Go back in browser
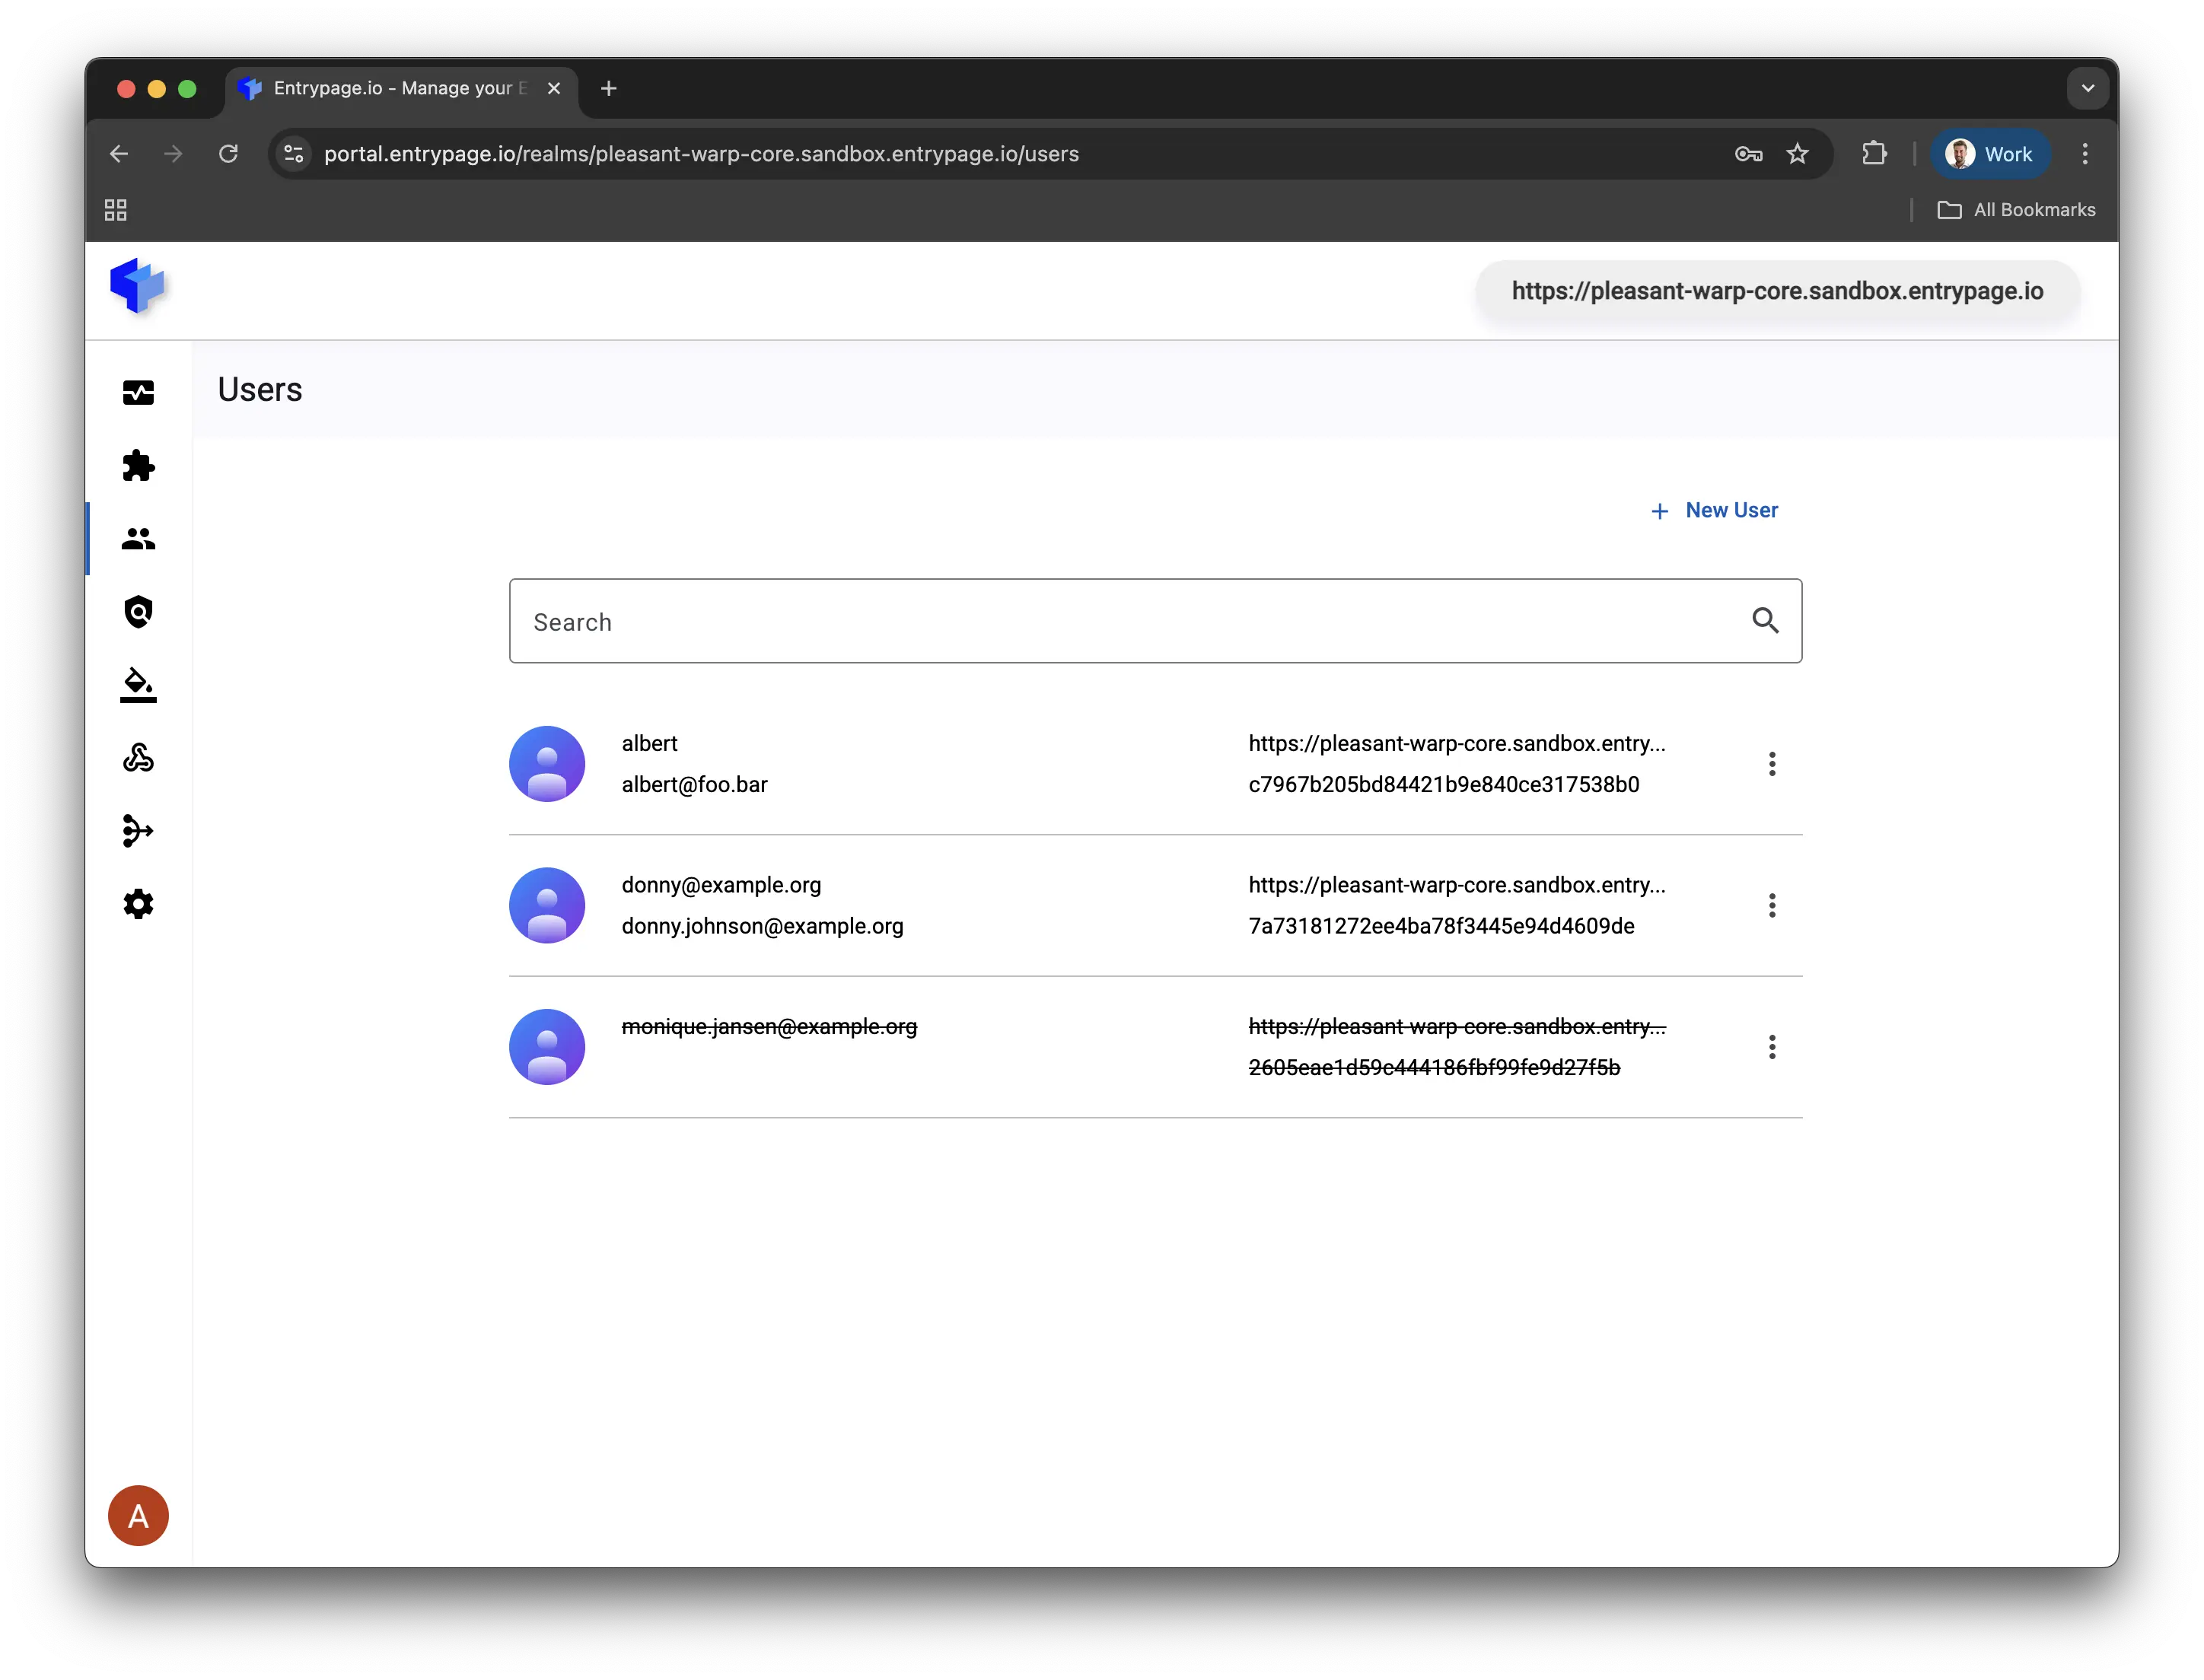Screen dimensions: 2204x1680 click(x=119, y=154)
